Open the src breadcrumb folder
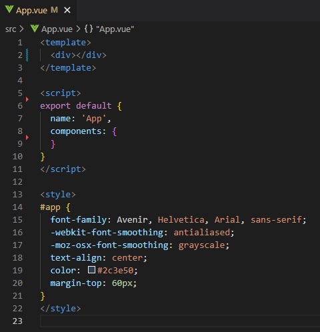 pyautogui.click(x=11, y=29)
